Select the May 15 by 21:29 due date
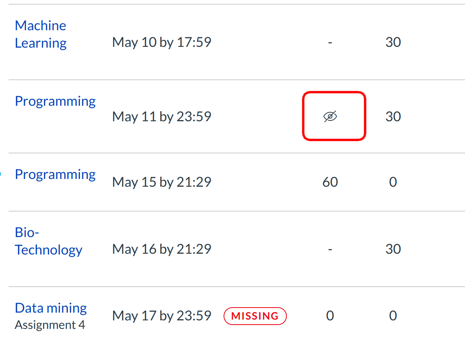465x344 pixels. tap(161, 182)
